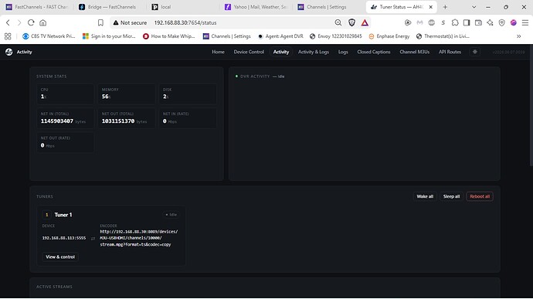This screenshot has height=299, width=533.
Task: Click the first extension icon left of M
Action: pyautogui.click(x=408, y=22)
